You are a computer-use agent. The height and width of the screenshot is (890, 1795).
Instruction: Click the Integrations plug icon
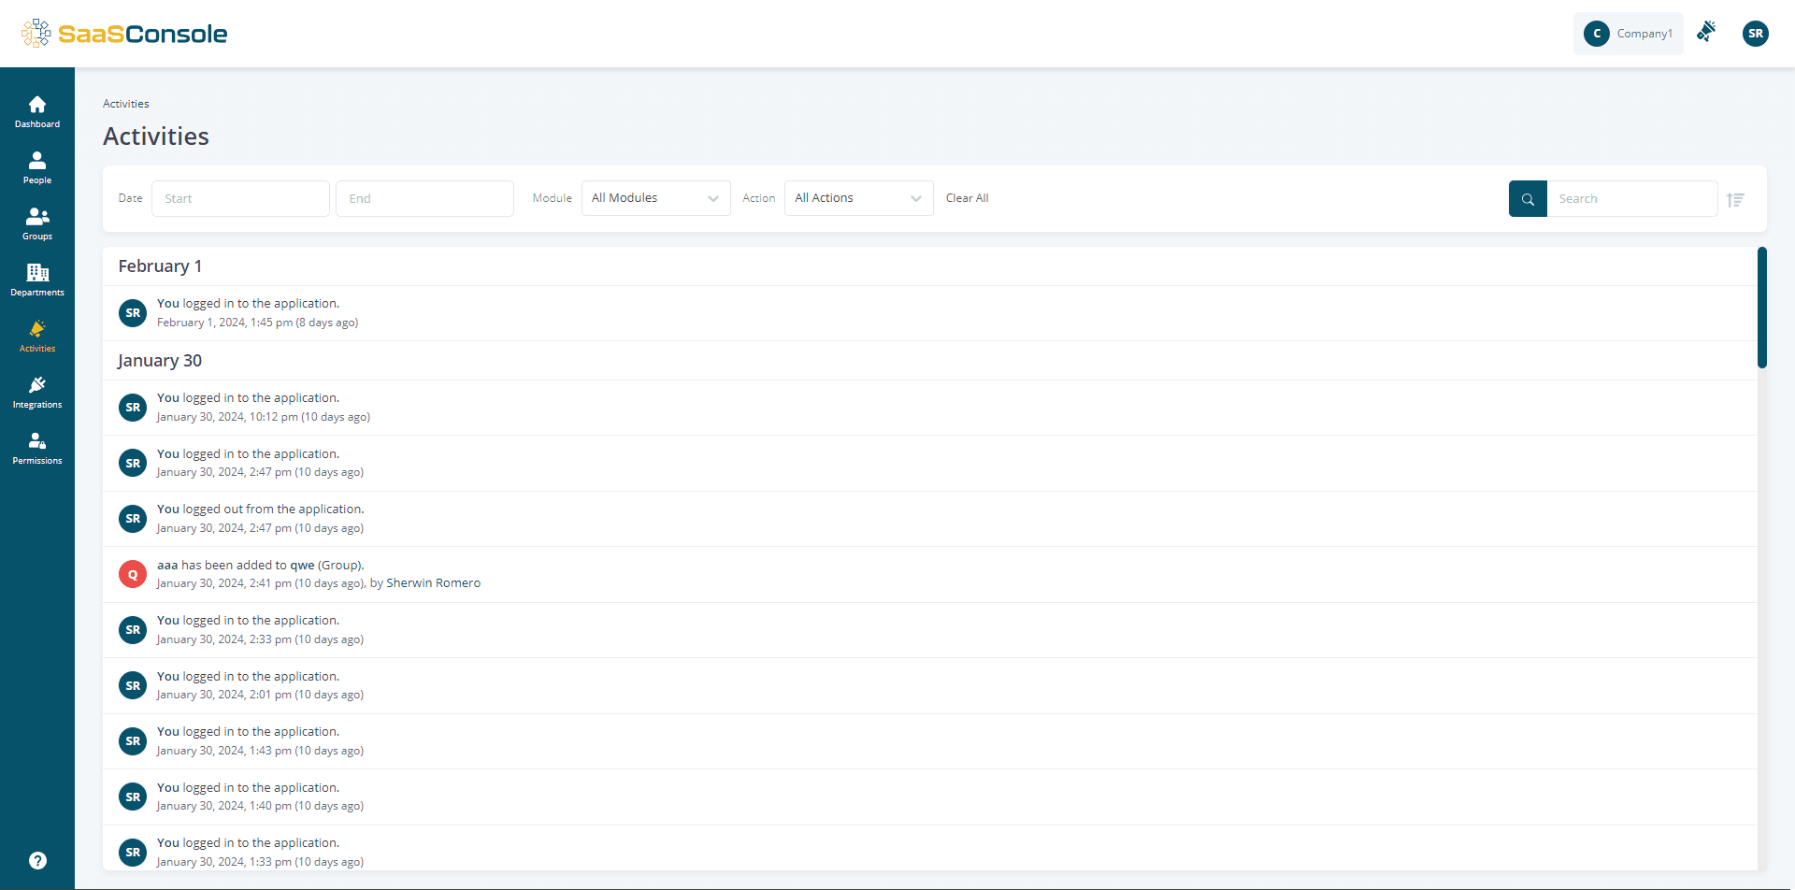click(x=37, y=385)
